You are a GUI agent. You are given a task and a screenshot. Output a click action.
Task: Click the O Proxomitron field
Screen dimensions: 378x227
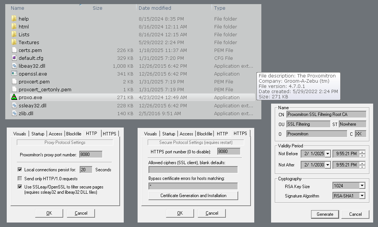click(317, 134)
